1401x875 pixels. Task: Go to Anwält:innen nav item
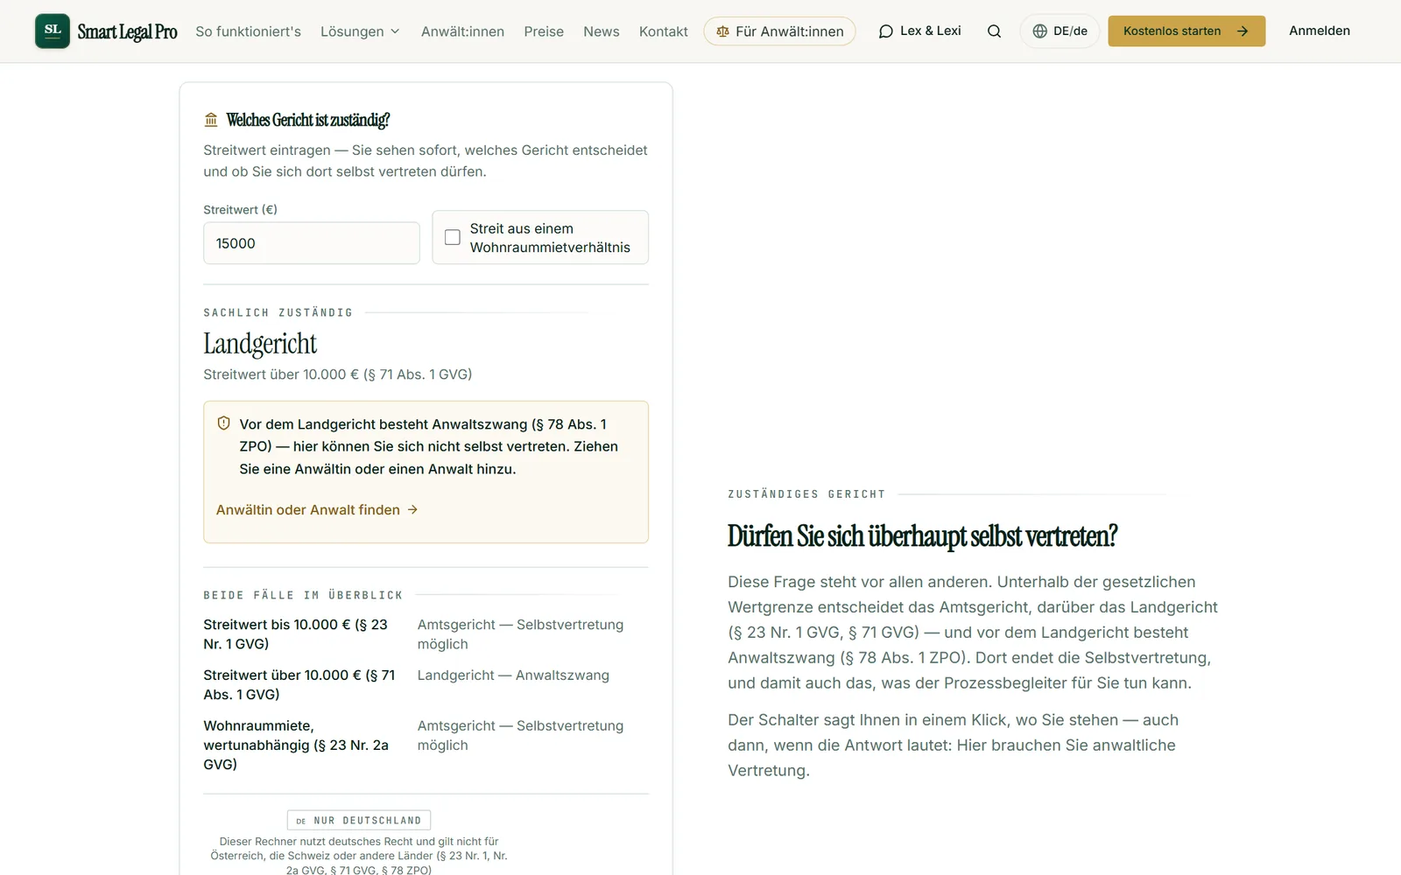[462, 31]
